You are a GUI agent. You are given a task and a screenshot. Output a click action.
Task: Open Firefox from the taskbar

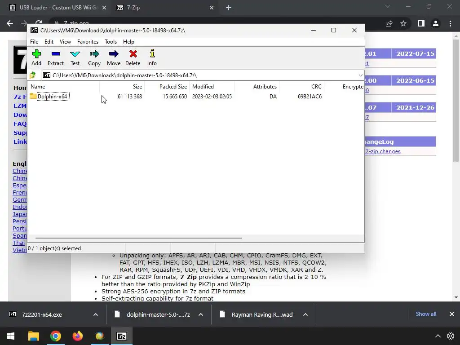pos(77,336)
